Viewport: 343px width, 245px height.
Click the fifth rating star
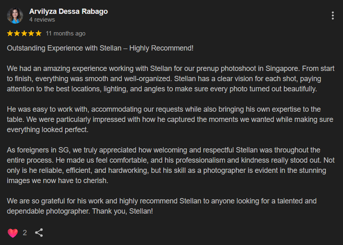click(39, 33)
